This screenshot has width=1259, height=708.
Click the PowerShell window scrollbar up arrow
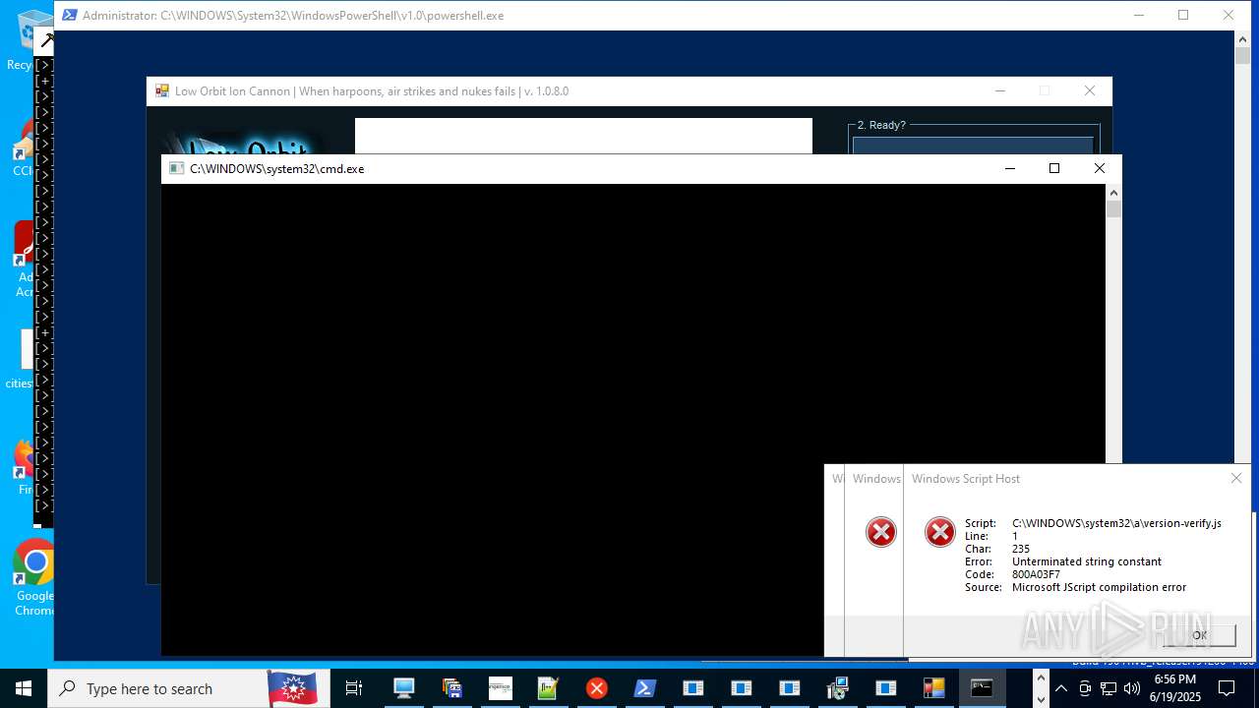click(1242, 38)
